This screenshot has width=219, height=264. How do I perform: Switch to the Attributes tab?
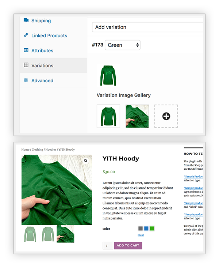[53, 50]
